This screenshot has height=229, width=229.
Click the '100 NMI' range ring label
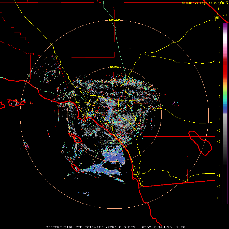tap(114, 20)
